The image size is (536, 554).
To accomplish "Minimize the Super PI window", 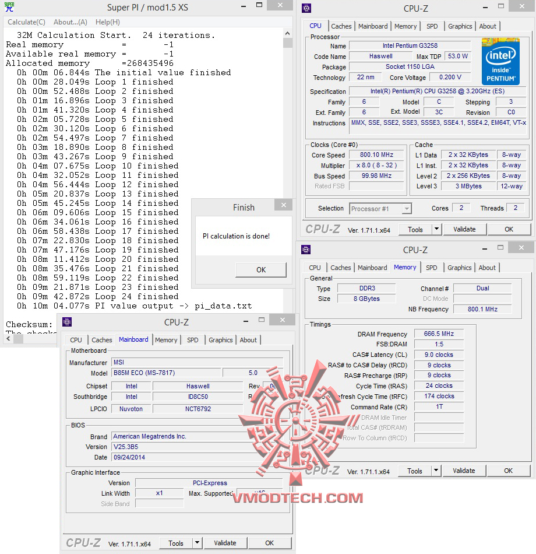I will coord(244,6).
